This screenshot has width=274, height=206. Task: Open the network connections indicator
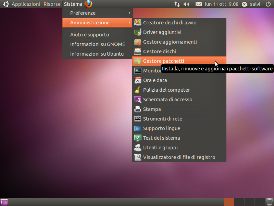[x=177, y=4]
